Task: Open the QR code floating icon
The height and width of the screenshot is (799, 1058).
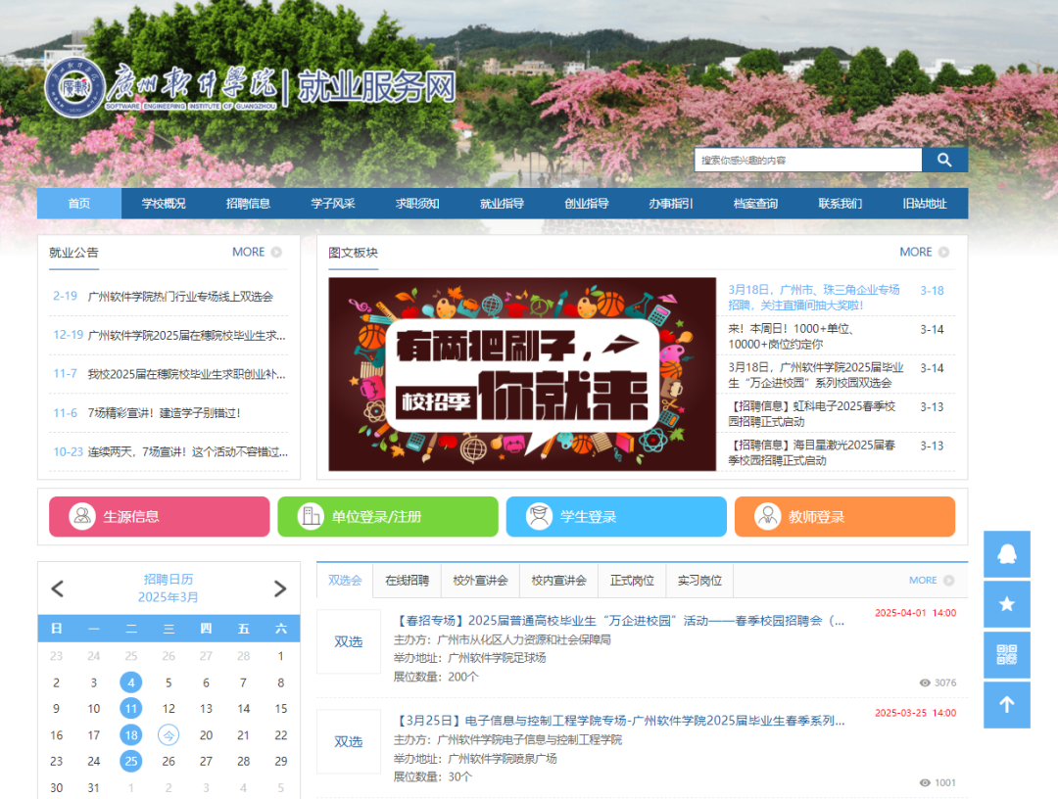Action: click(x=1006, y=655)
